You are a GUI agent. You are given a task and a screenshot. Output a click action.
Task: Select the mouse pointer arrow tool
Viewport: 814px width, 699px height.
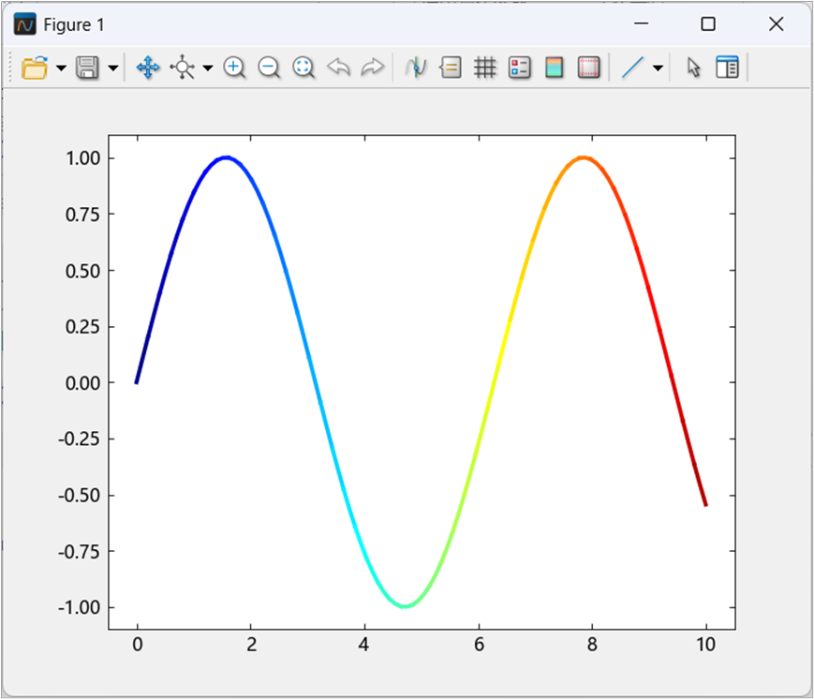[x=693, y=67]
